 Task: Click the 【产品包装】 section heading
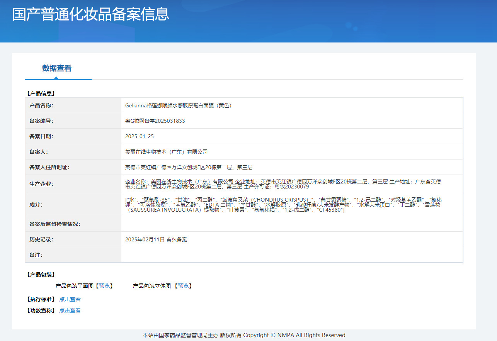click(x=41, y=275)
